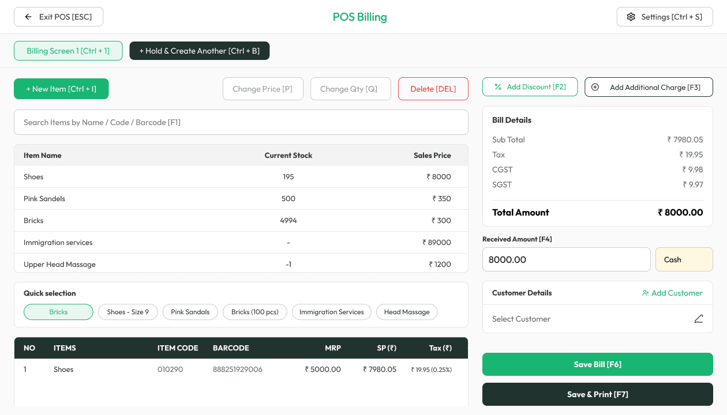This screenshot has width=727, height=415.
Task: Switch to the Billing Screen 1 tab
Action: pos(68,51)
